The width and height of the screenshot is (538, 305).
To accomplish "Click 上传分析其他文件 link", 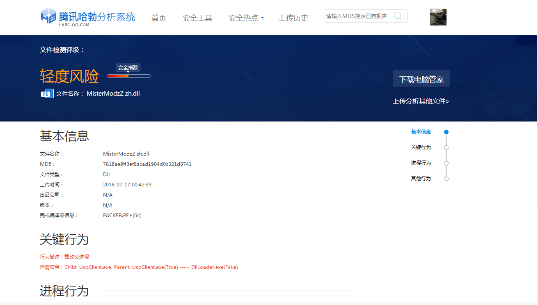I will [x=421, y=101].
